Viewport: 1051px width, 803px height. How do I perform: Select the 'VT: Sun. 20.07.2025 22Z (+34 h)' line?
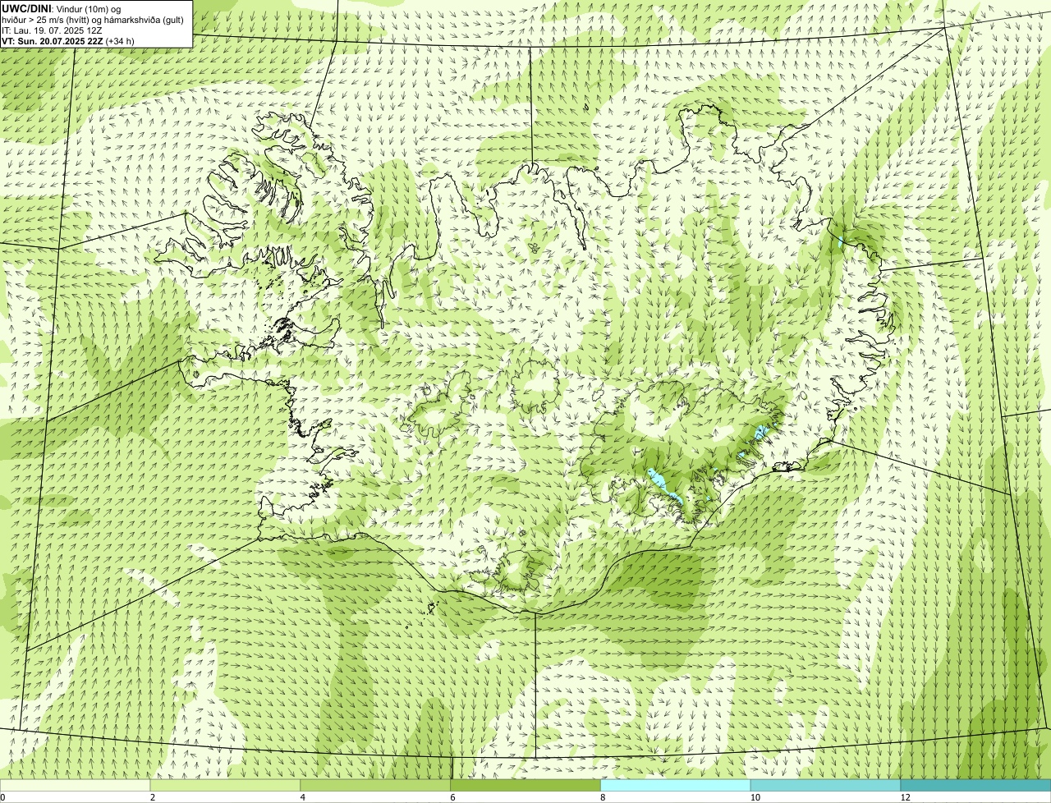click(x=68, y=41)
